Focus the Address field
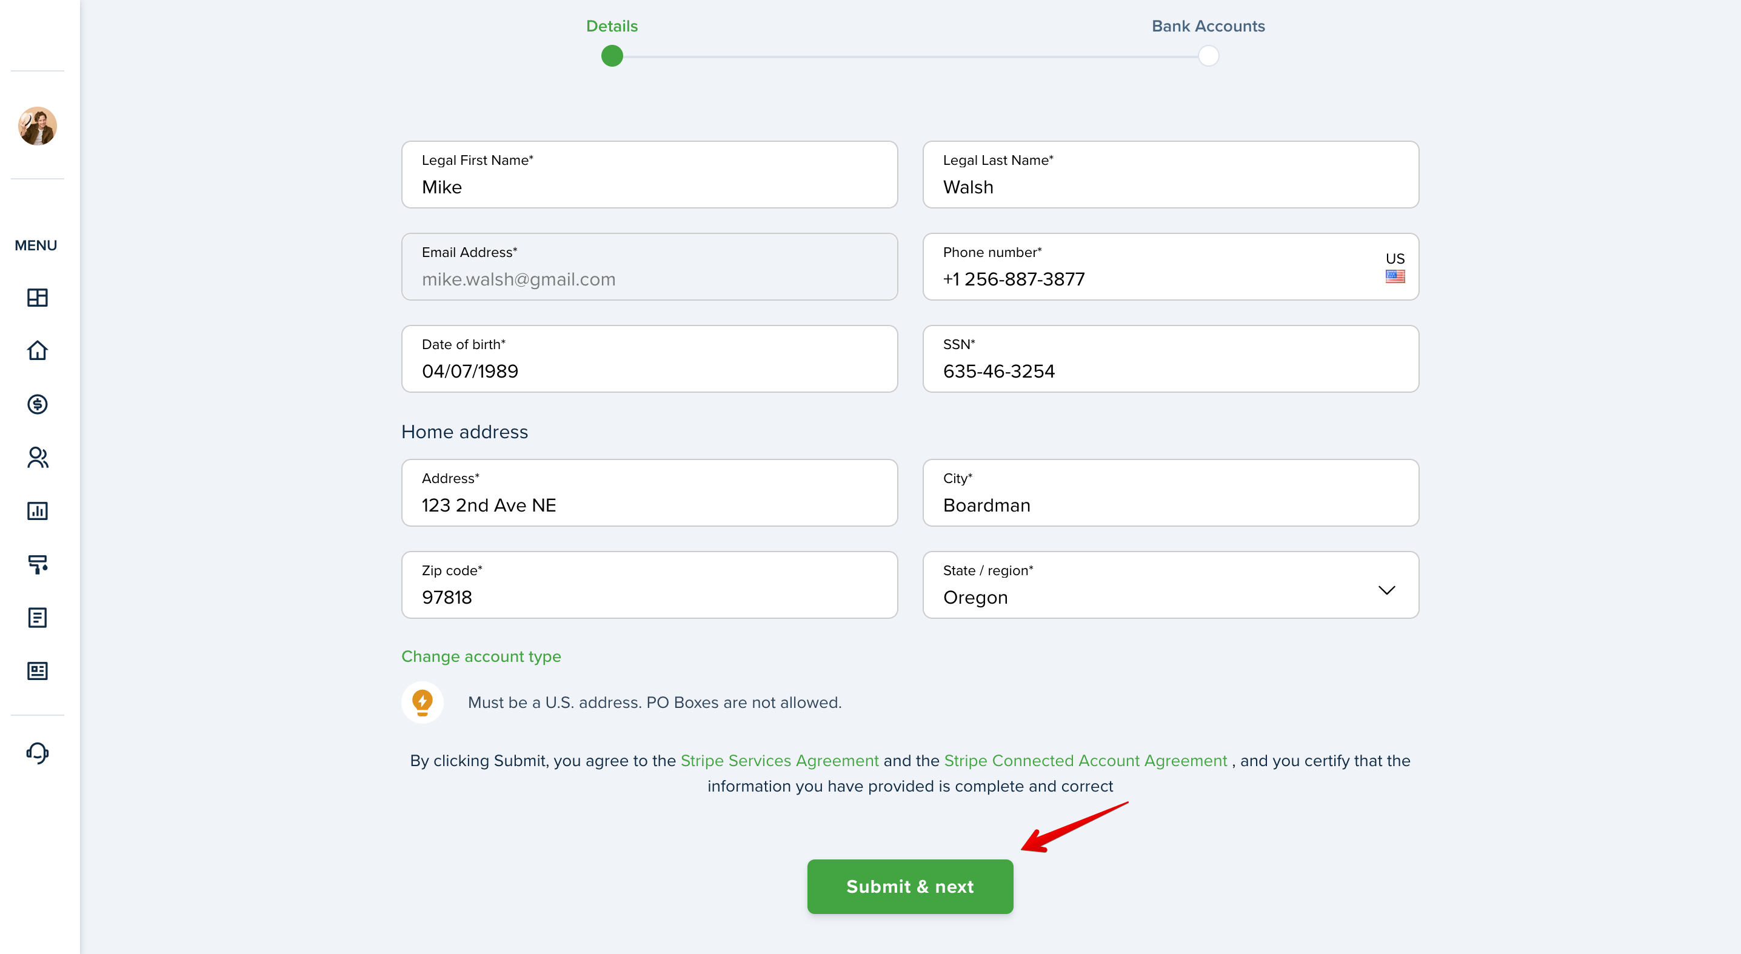The width and height of the screenshot is (1741, 954). [x=649, y=493]
